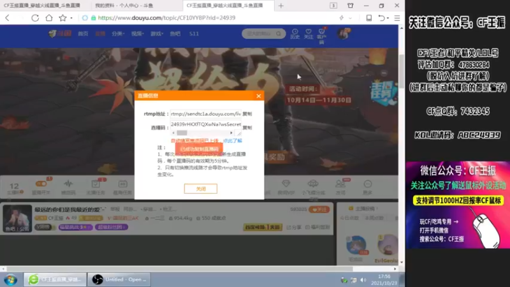The height and width of the screenshot is (287, 510).
Task: Expand the 视频 navigation dropdown
Action: click(x=137, y=34)
